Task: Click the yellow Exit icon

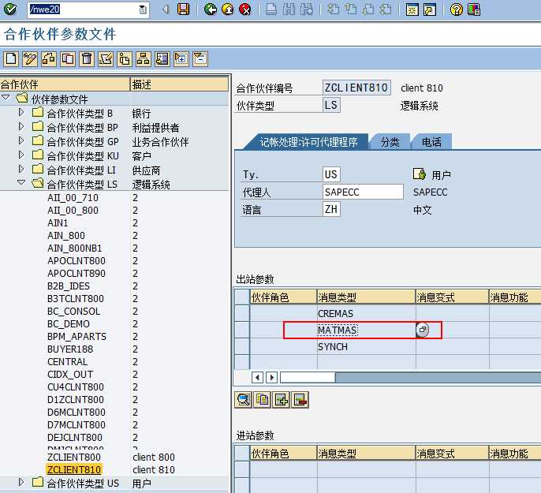Action: pos(228,9)
